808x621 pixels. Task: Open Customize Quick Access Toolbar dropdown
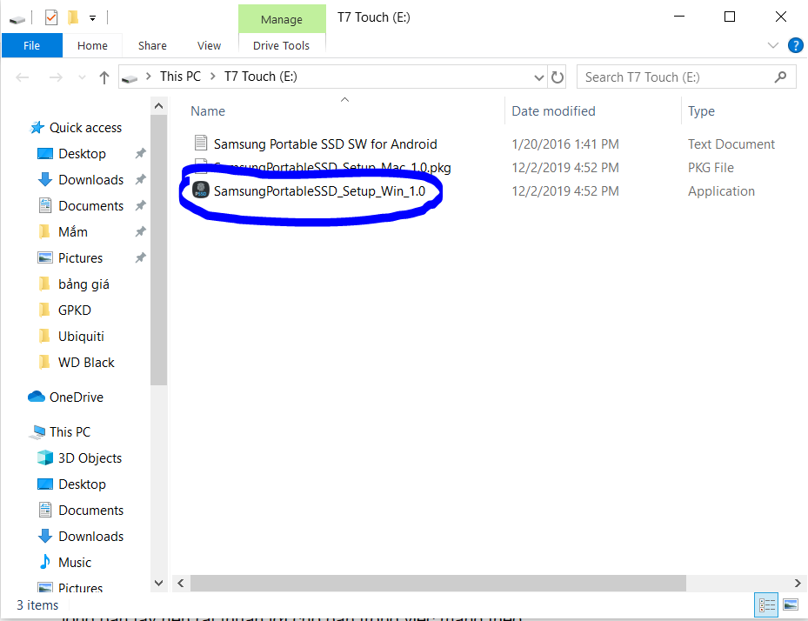pos(92,18)
